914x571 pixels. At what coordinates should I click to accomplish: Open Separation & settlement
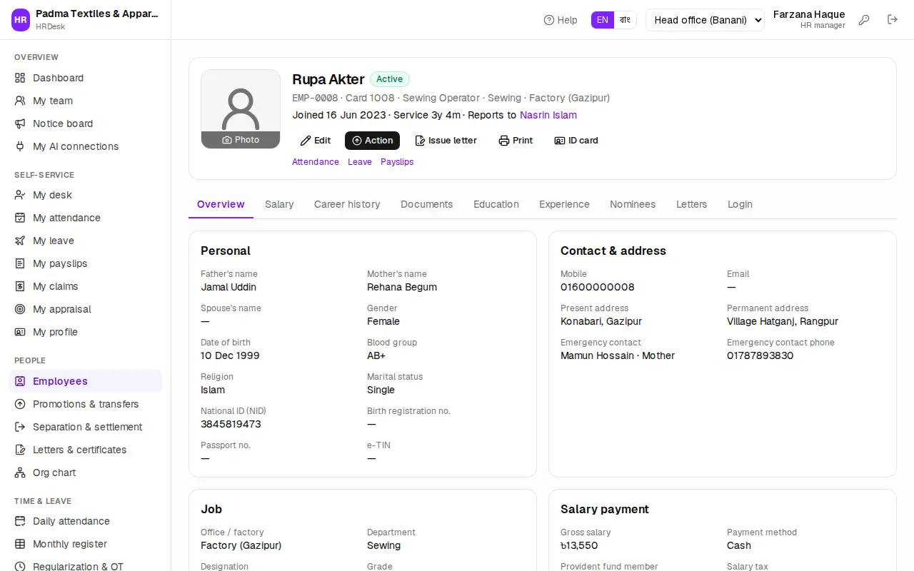(86, 427)
